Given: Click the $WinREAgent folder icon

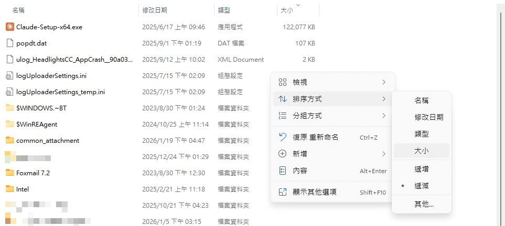Looking at the screenshot, I should point(10,124).
